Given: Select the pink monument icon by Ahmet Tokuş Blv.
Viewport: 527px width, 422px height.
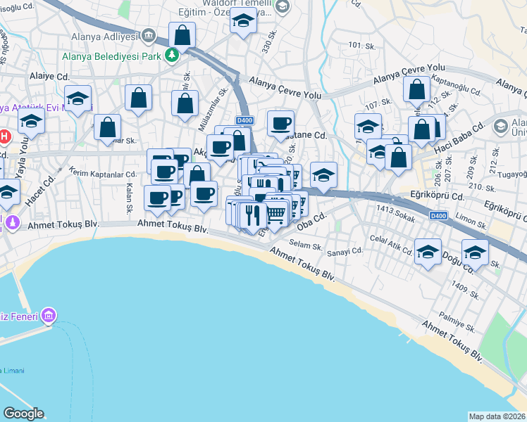Looking at the screenshot, I should (13, 222).
